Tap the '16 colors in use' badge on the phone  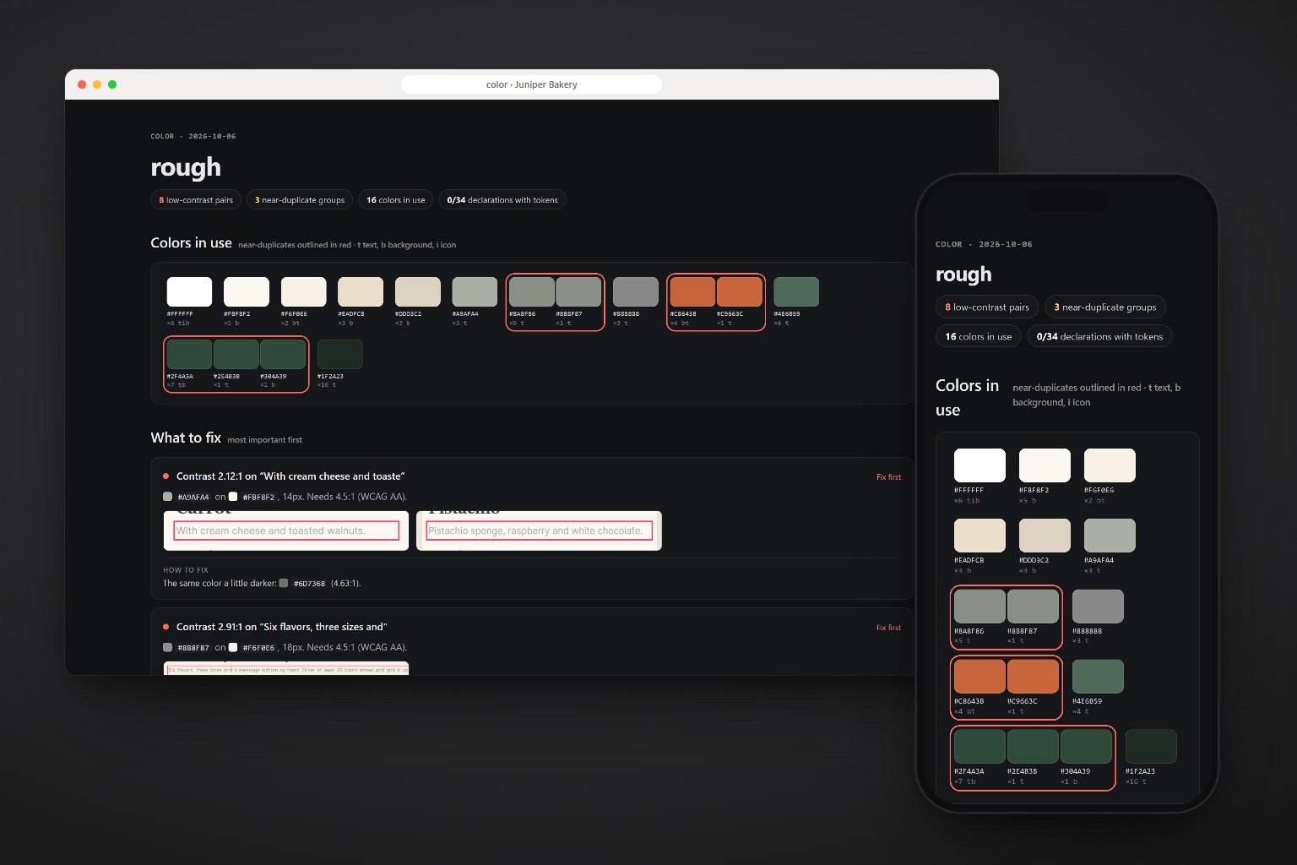pyautogui.click(x=979, y=336)
